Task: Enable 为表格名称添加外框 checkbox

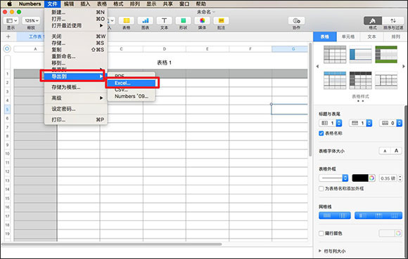Action: (x=321, y=188)
